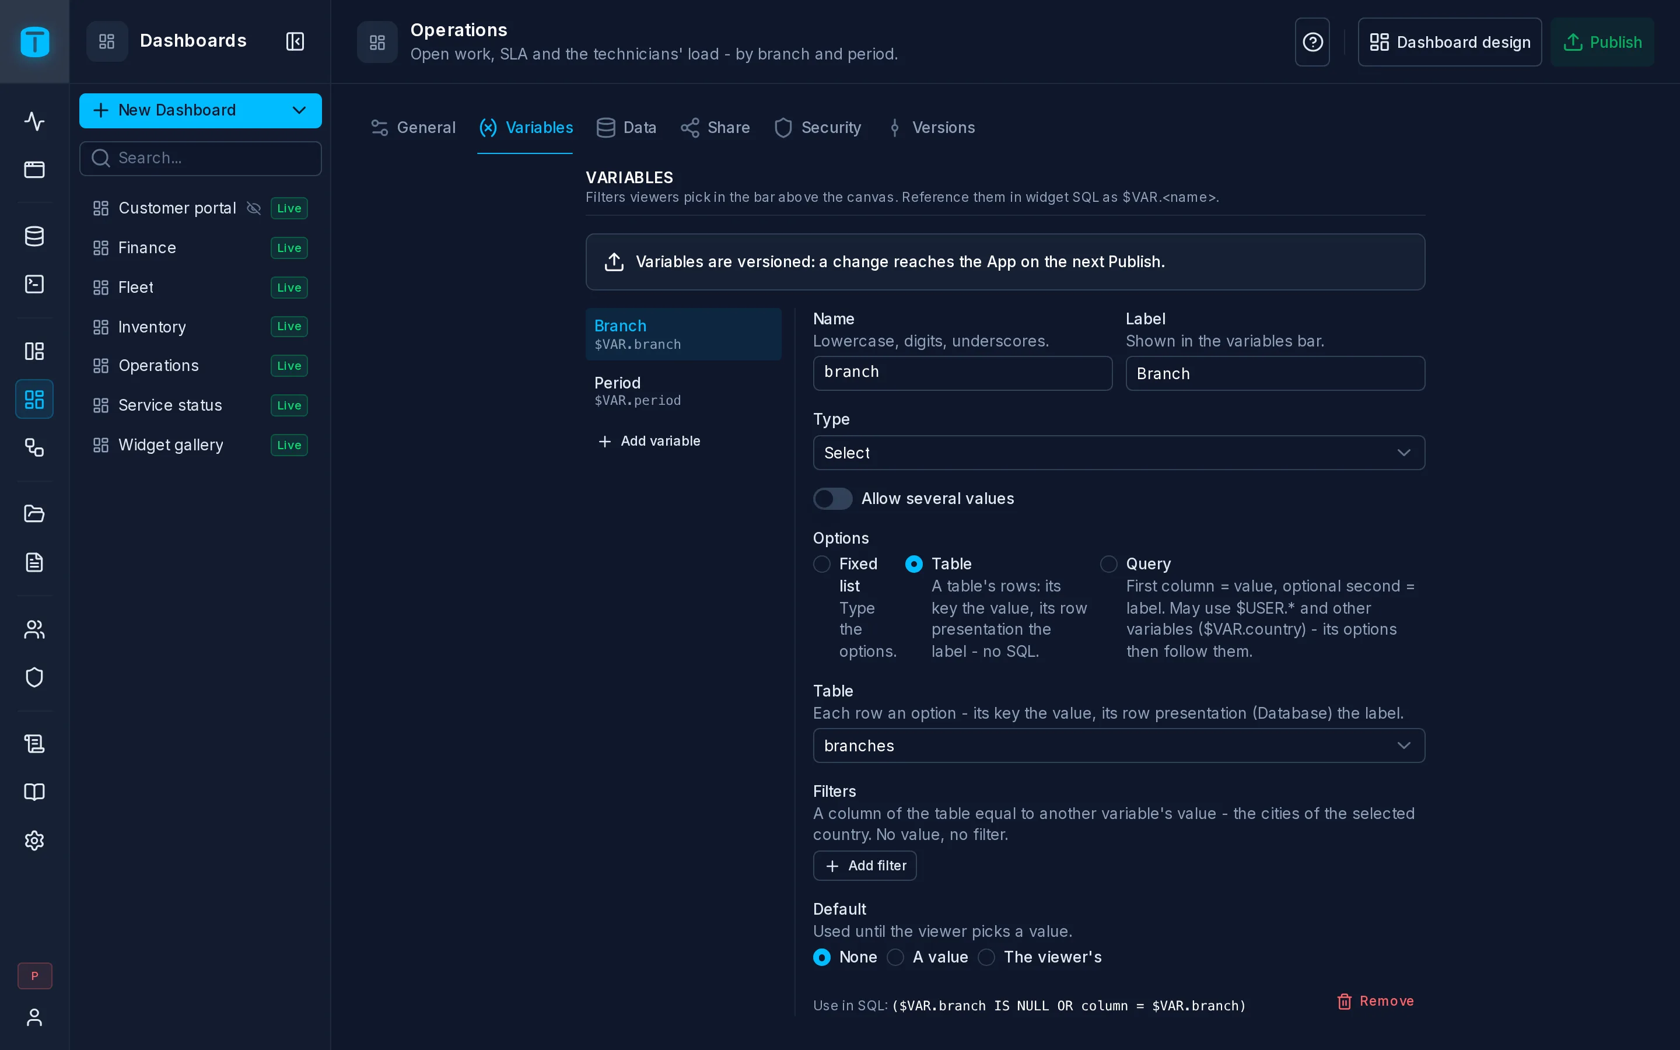Open the terminal console icon in left rail
This screenshot has height=1050, width=1680.
coord(34,284)
